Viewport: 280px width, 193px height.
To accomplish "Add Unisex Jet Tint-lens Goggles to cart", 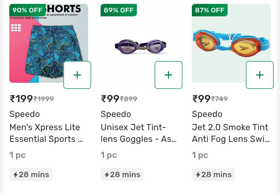I will (169, 75).
